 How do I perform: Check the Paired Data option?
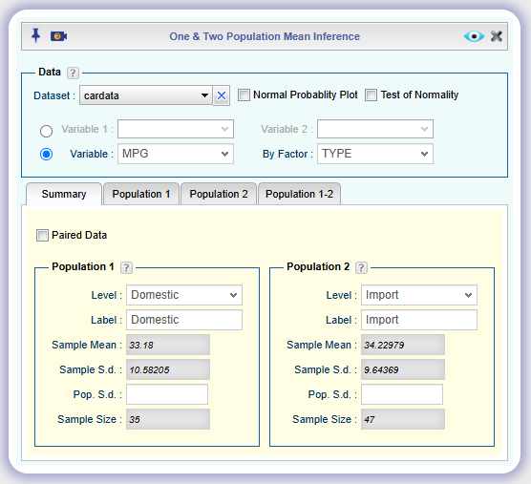click(x=42, y=235)
